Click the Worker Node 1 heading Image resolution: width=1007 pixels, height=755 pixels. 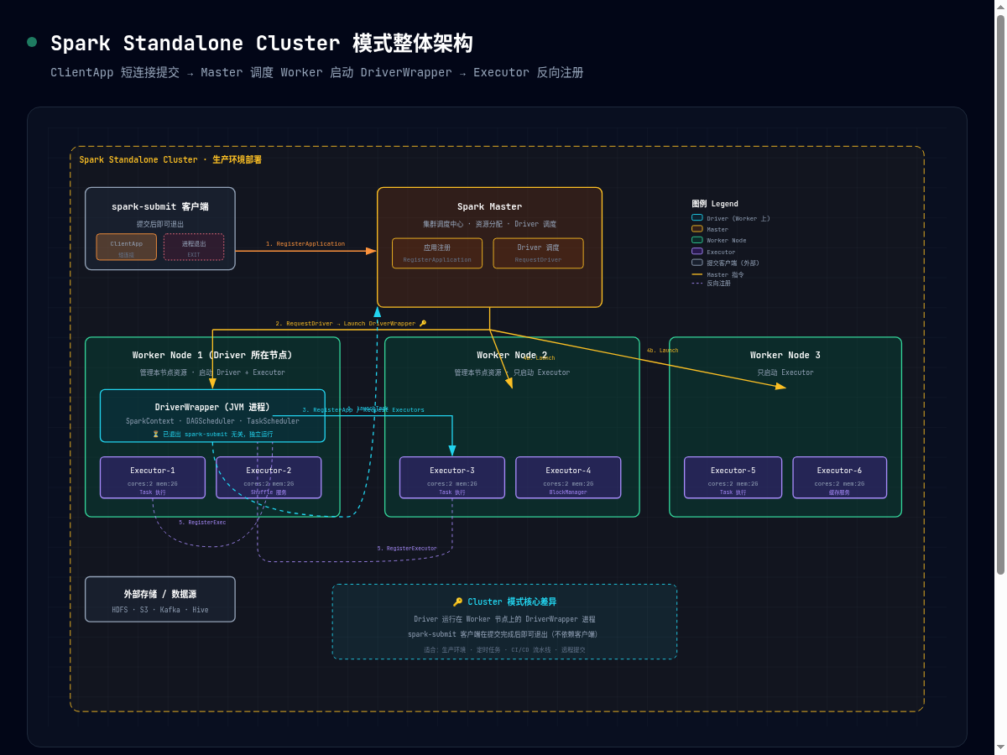(212, 355)
